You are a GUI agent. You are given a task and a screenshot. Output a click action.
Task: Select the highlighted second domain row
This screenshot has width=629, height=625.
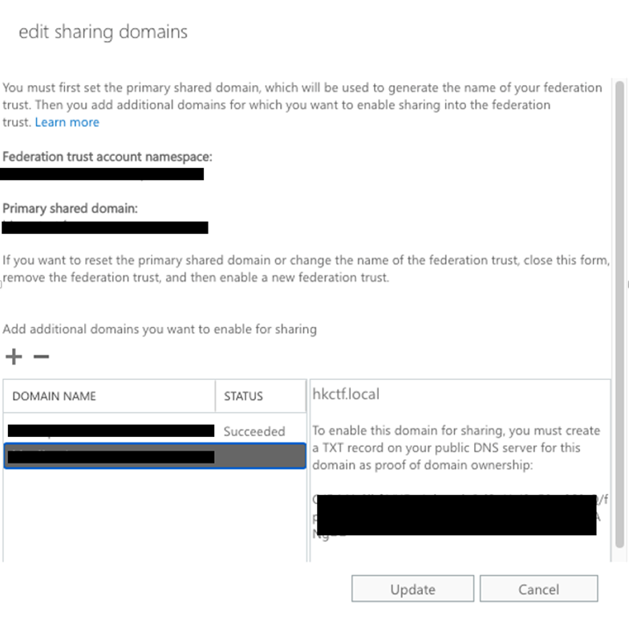tap(155, 456)
